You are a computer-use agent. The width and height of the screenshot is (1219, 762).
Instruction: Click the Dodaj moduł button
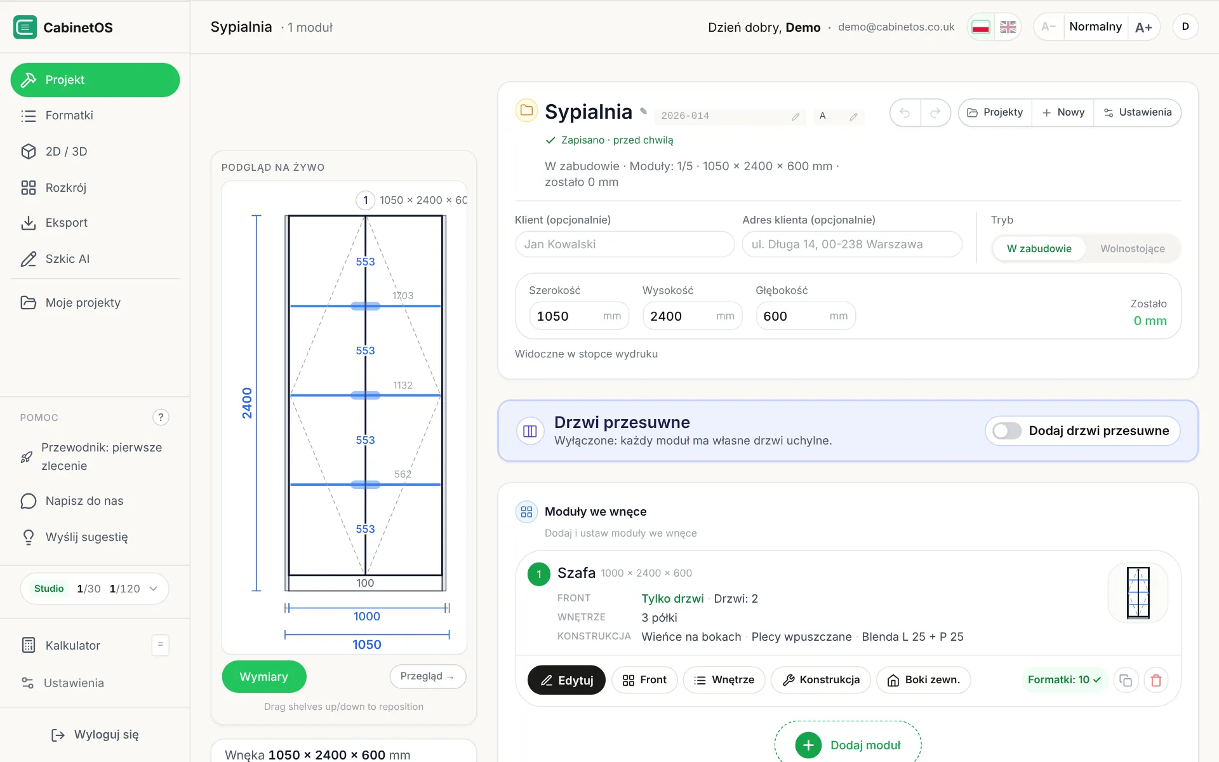click(x=848, y=744)
